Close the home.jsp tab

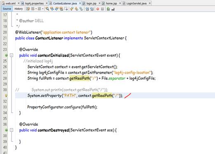coord(120,3)
